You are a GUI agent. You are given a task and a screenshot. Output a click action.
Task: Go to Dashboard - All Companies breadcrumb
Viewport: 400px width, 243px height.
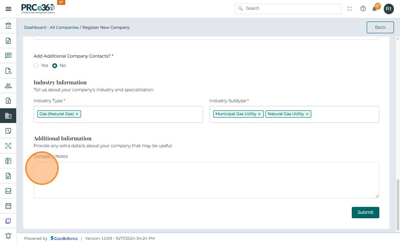click(51, 28)
